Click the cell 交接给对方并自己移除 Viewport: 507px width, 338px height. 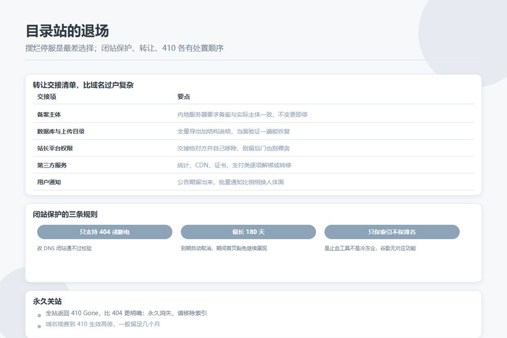(x=233, y=148)
